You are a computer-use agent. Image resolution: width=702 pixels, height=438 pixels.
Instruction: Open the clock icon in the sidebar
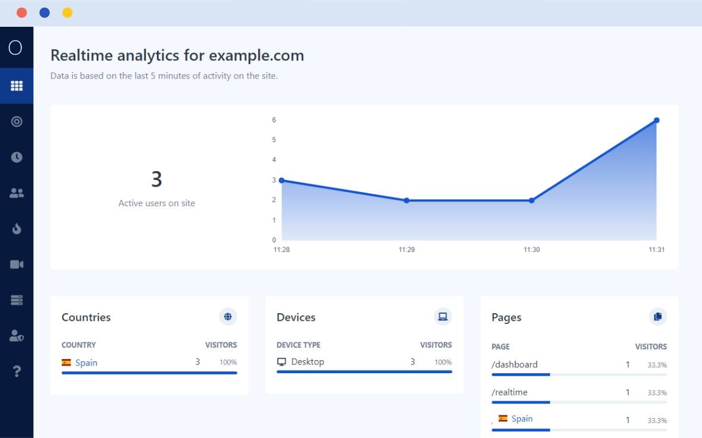17,157
